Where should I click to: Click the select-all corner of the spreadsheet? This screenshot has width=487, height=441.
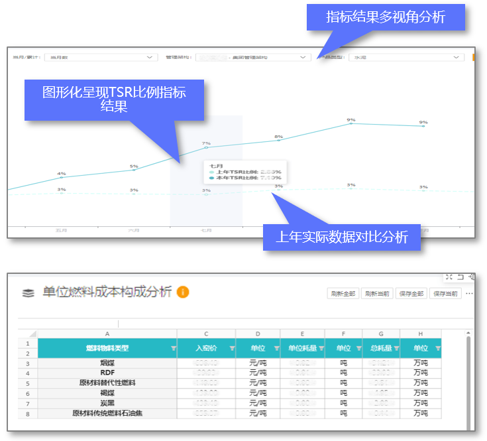[28, 334]
